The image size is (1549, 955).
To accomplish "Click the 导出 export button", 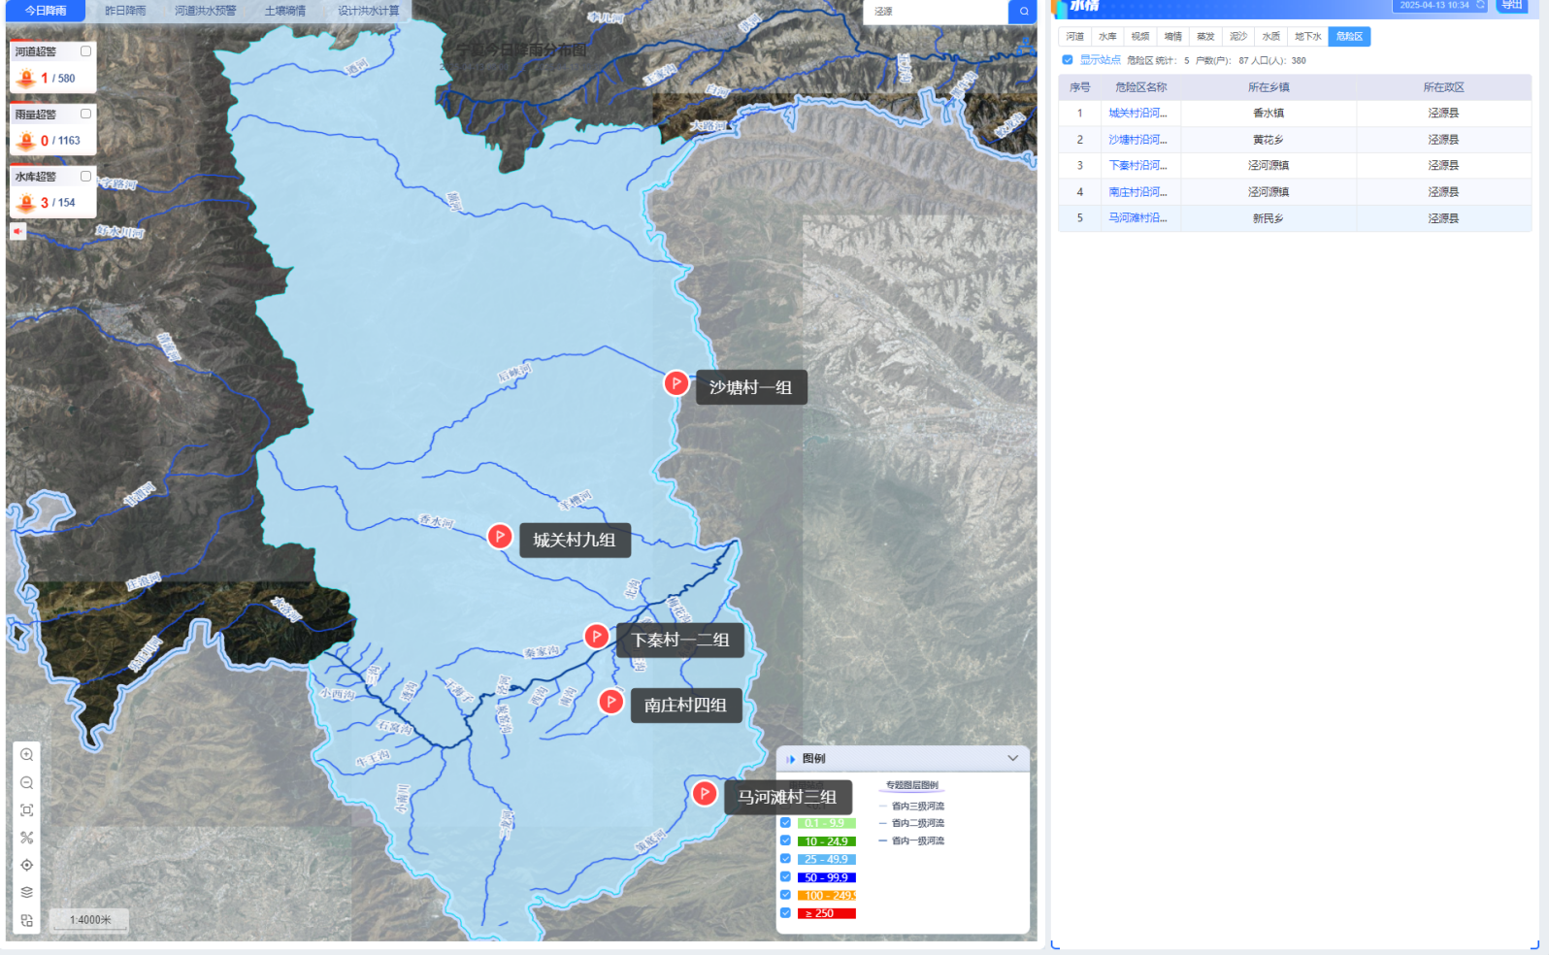I will click(1512, 5).
